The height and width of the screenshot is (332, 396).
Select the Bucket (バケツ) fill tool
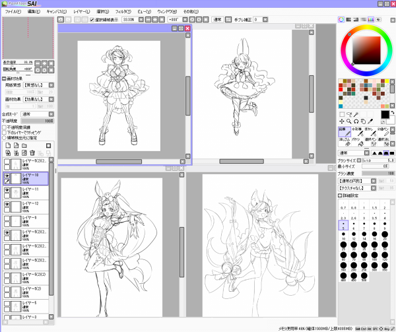[x=357, y=142]
